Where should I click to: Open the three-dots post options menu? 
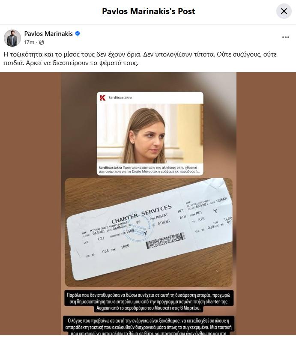click(285, 37)
